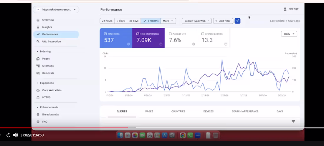This screenshot has height=146, width=324.
Task: Open the table filter rows icon
Action: tap(293, 122)
